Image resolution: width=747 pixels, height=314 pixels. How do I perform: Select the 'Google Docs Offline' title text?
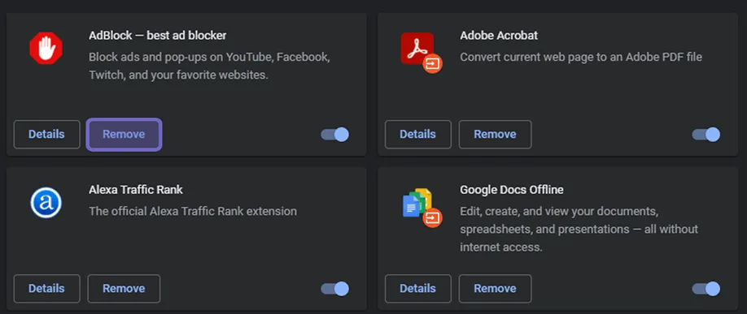(512, 190)
